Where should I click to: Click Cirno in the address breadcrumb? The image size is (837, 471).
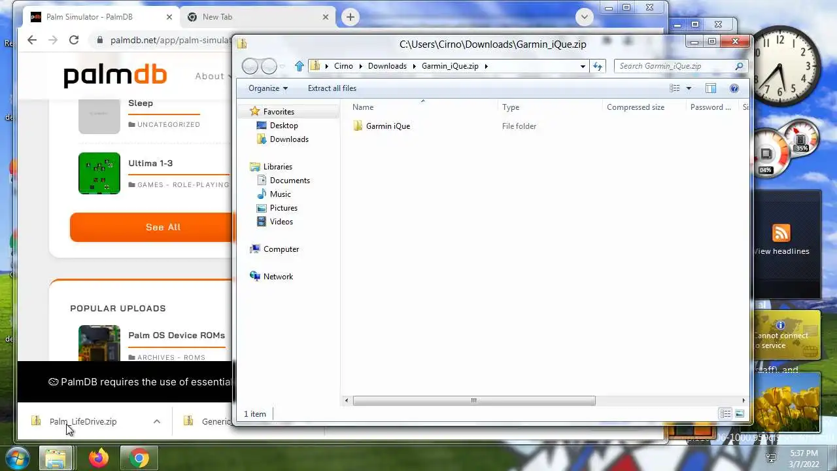point(343,66)
